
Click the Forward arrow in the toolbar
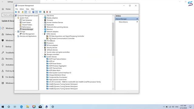(19, 12)
